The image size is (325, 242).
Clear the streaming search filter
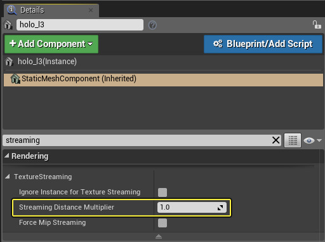[x=275, y=140]
